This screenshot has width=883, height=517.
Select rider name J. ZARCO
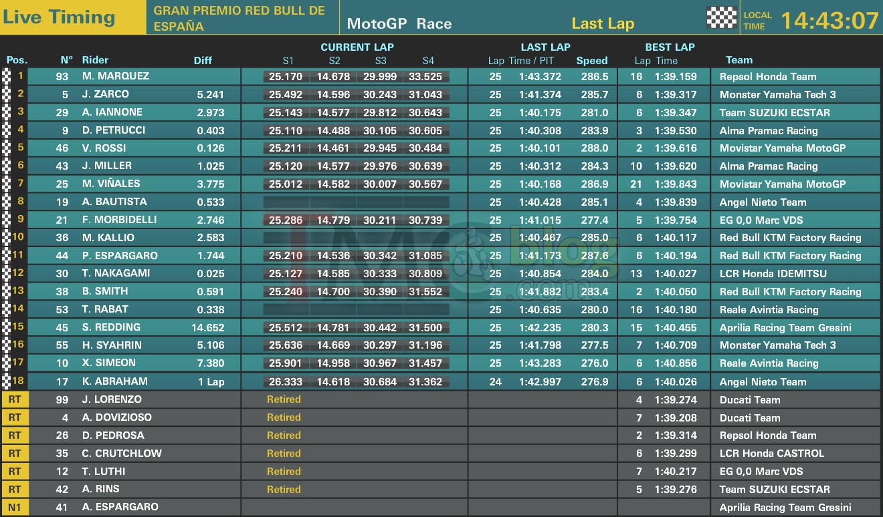106,94
